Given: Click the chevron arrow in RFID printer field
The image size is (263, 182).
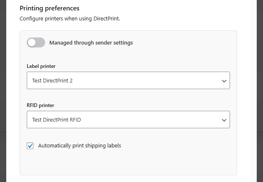Looking at the screenshot, I should pos(224,120).
